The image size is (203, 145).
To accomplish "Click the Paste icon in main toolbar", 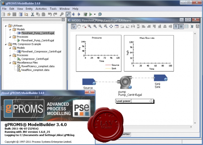I will (x=44, y=14).
